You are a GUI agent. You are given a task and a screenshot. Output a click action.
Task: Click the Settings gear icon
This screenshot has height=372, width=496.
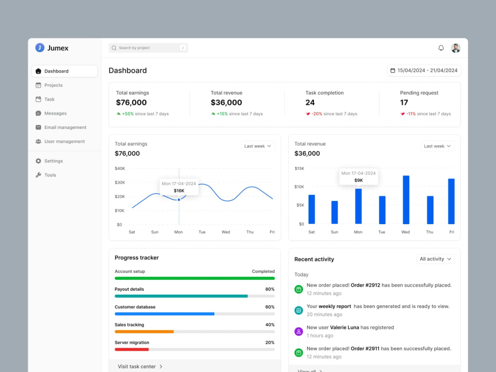[x=38, y=161]
